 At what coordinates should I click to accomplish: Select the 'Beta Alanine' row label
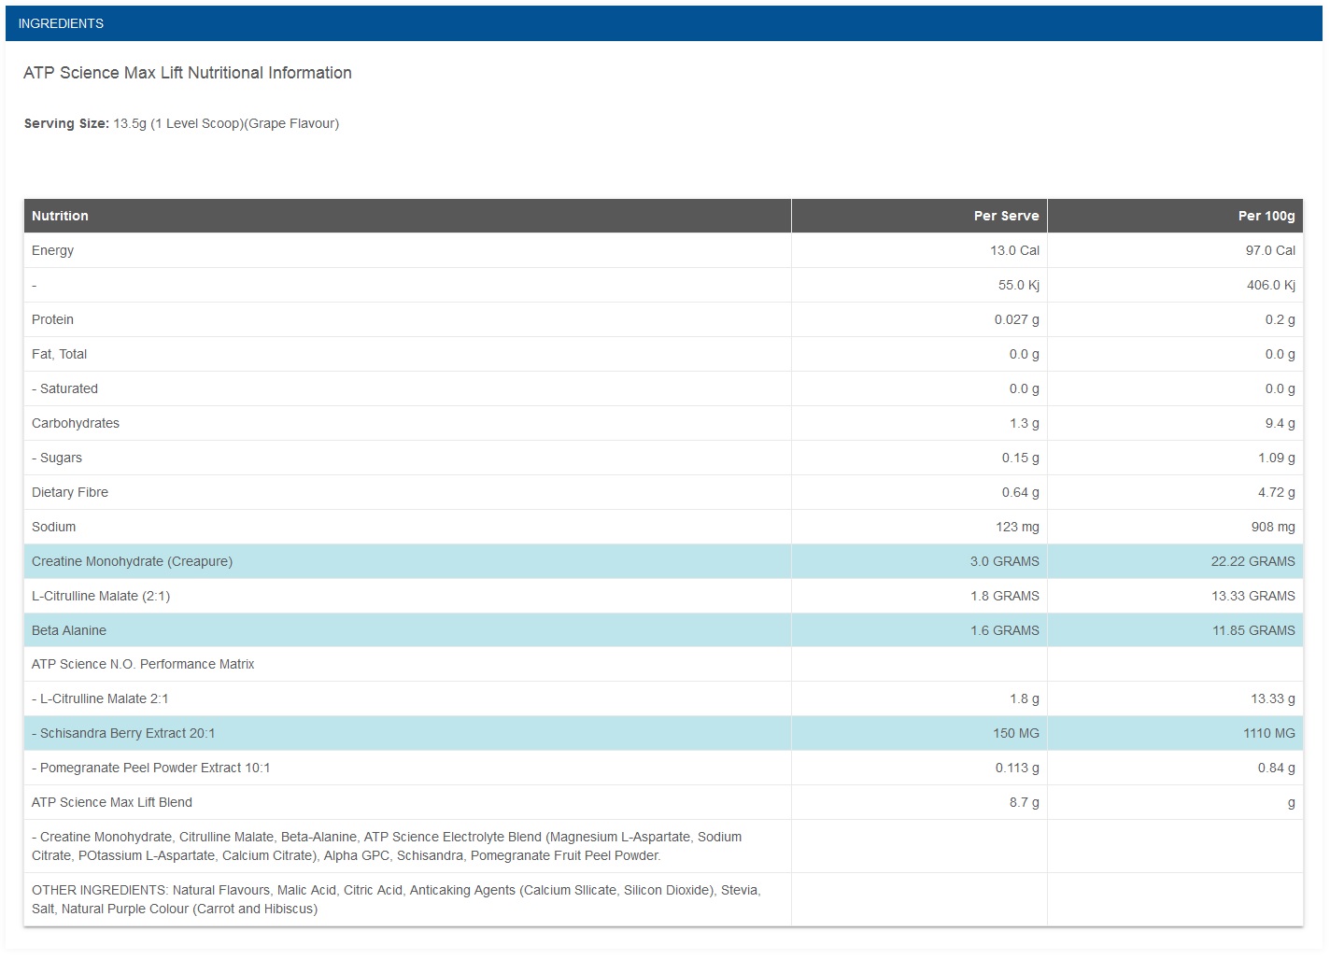[69, 630]
